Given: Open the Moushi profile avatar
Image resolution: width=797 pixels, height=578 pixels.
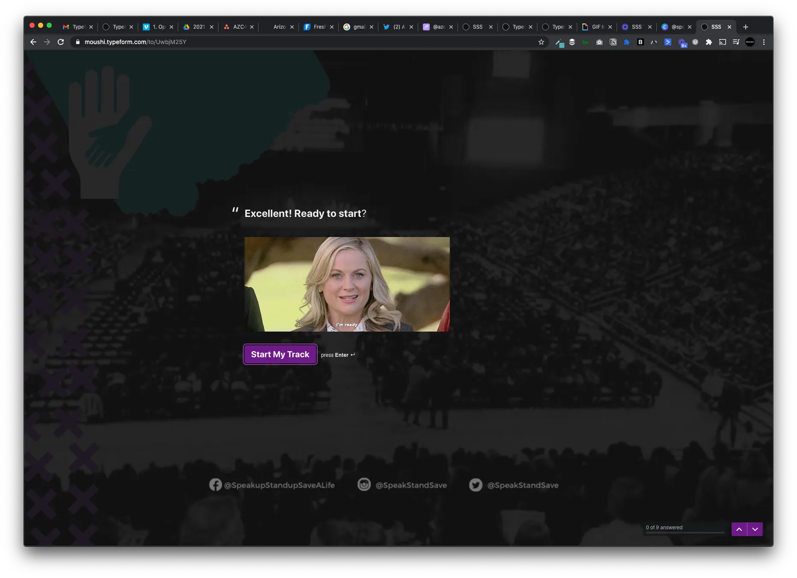Looking at the screenshot, I should (750, 42).
